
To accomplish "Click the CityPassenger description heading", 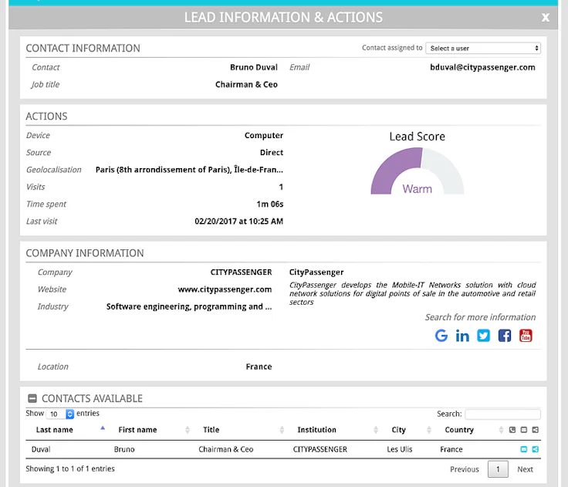I will 316,272.
